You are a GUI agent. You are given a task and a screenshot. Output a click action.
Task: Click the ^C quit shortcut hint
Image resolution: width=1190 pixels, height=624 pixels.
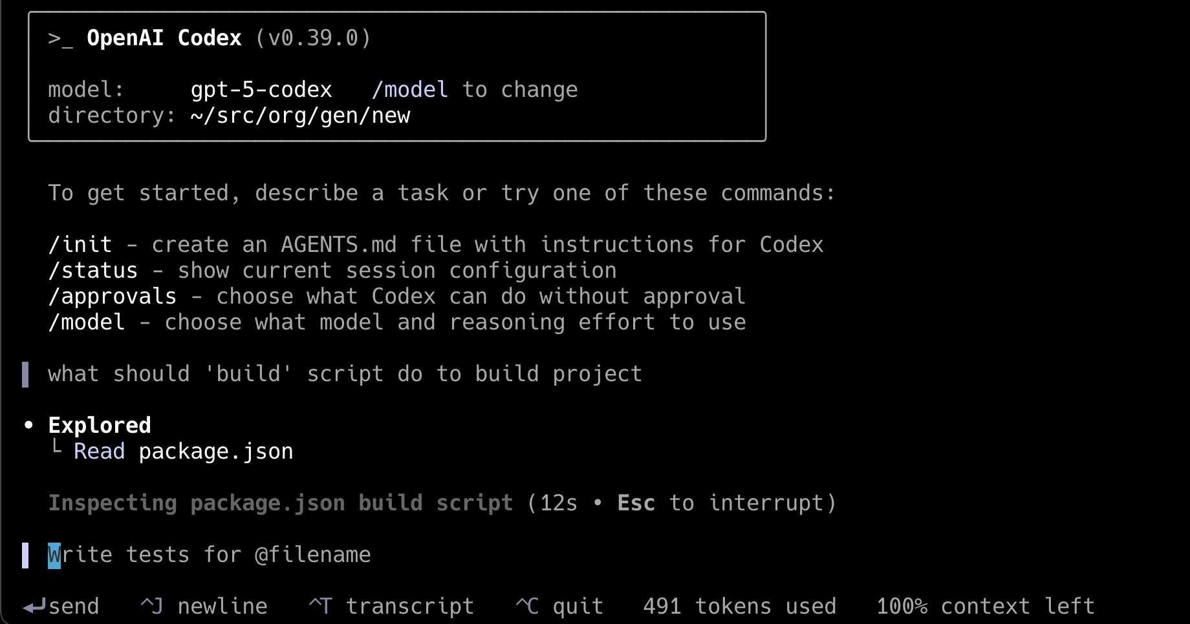[559, 607]
